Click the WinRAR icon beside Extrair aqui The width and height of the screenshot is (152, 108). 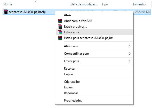pyautogui.click(x=60, y=32)
